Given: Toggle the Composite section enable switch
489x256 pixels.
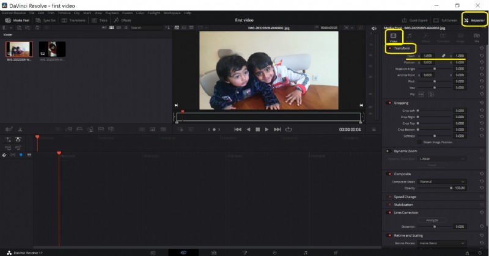Looking at the screenshot, I should click(389, 174).
